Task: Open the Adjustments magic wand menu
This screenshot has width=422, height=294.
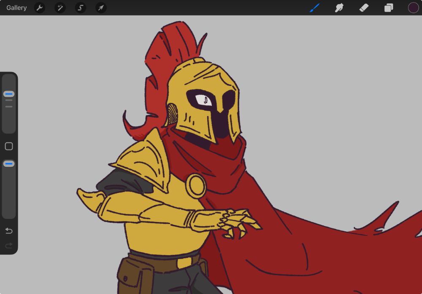Action: click(x=60, y=8)
